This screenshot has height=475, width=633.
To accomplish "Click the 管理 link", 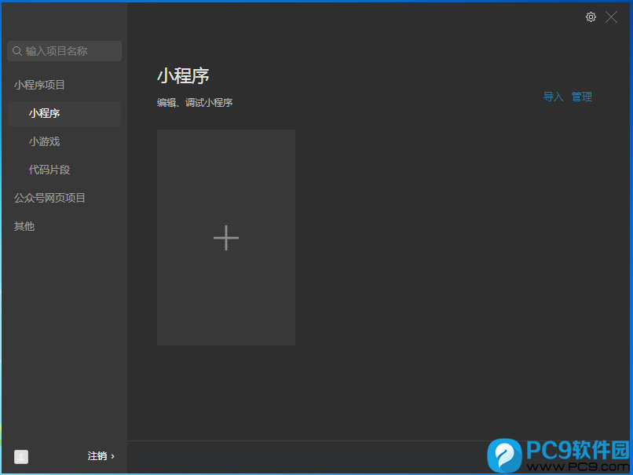I will [x=582, y=97].
